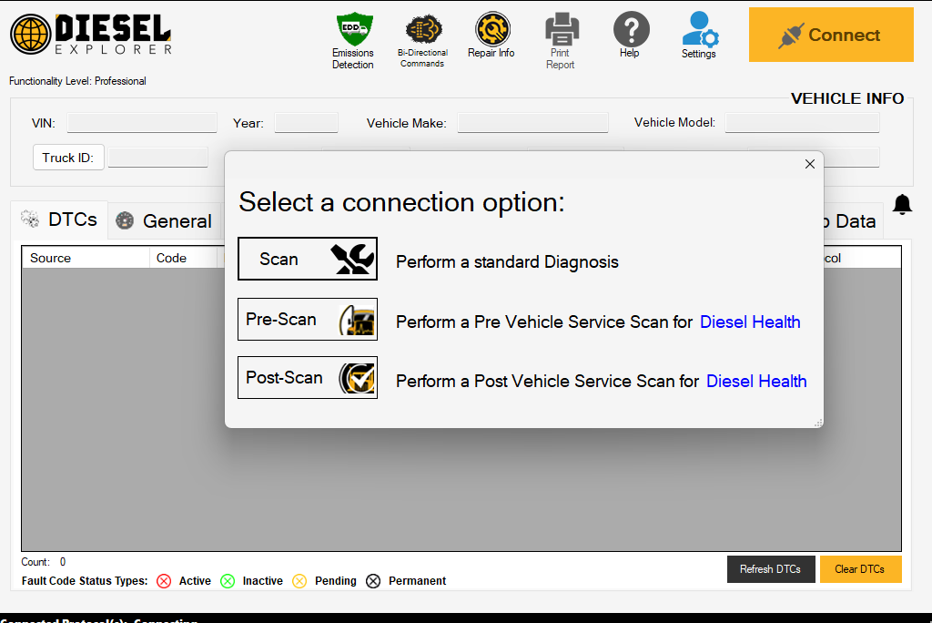Focus the Vehicle Make field
The height and width of the screenshot is (623, 932).
coord(532,123)
